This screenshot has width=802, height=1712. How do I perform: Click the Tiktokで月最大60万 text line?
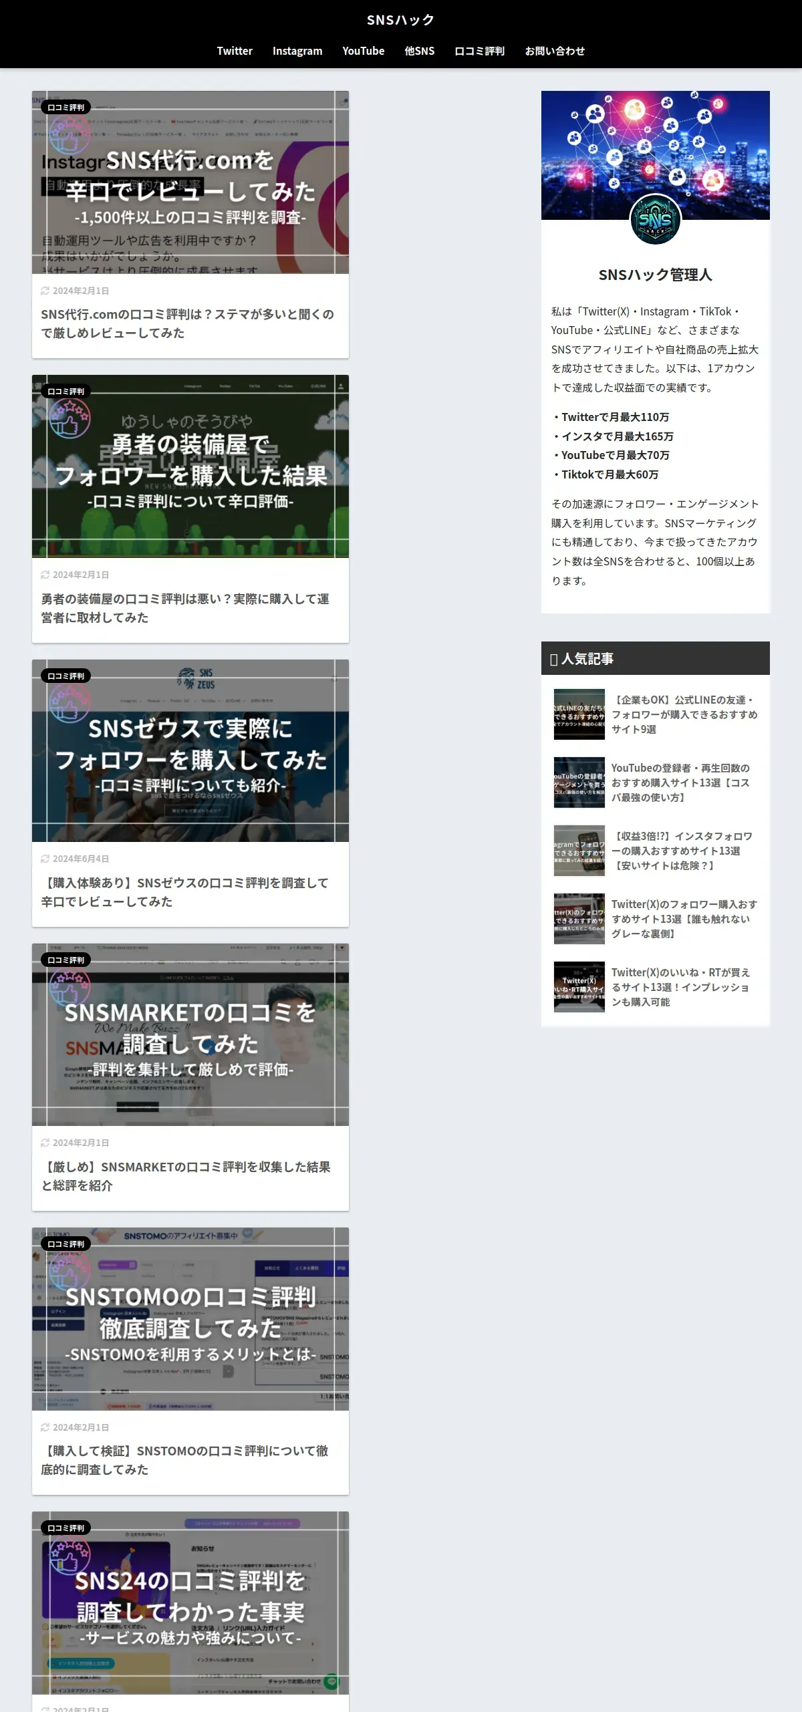pos(606,474)
